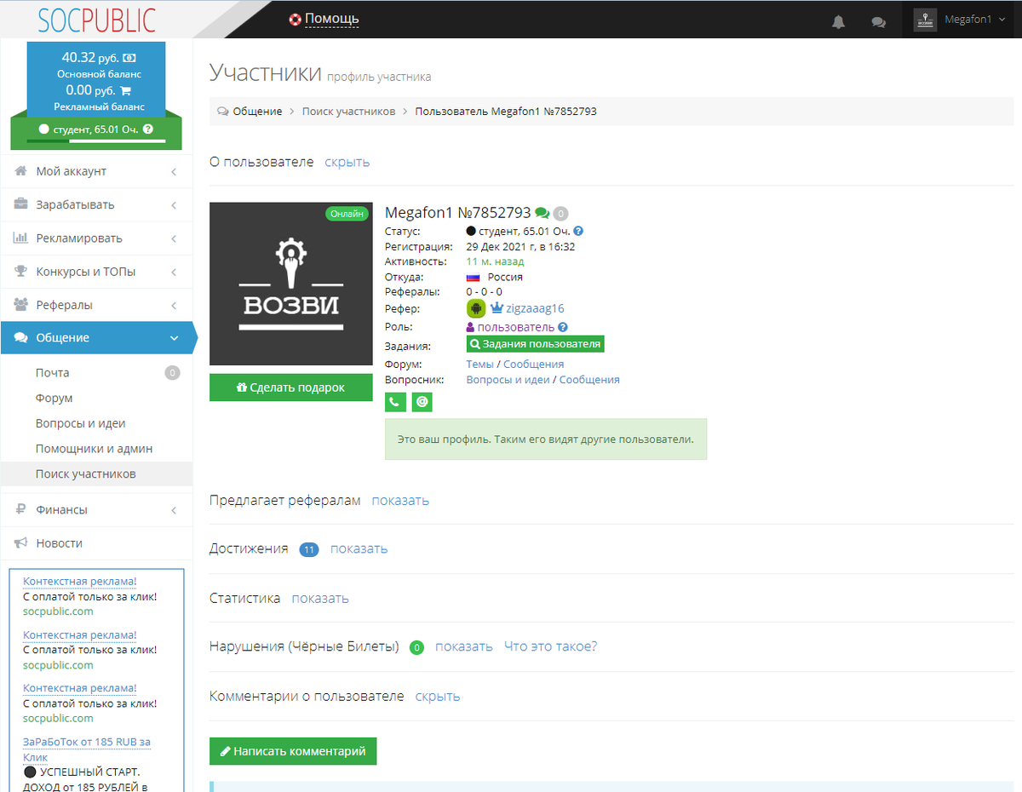Click the 'пользователь' role link
1022x792 pixels.
click(515, 327)
